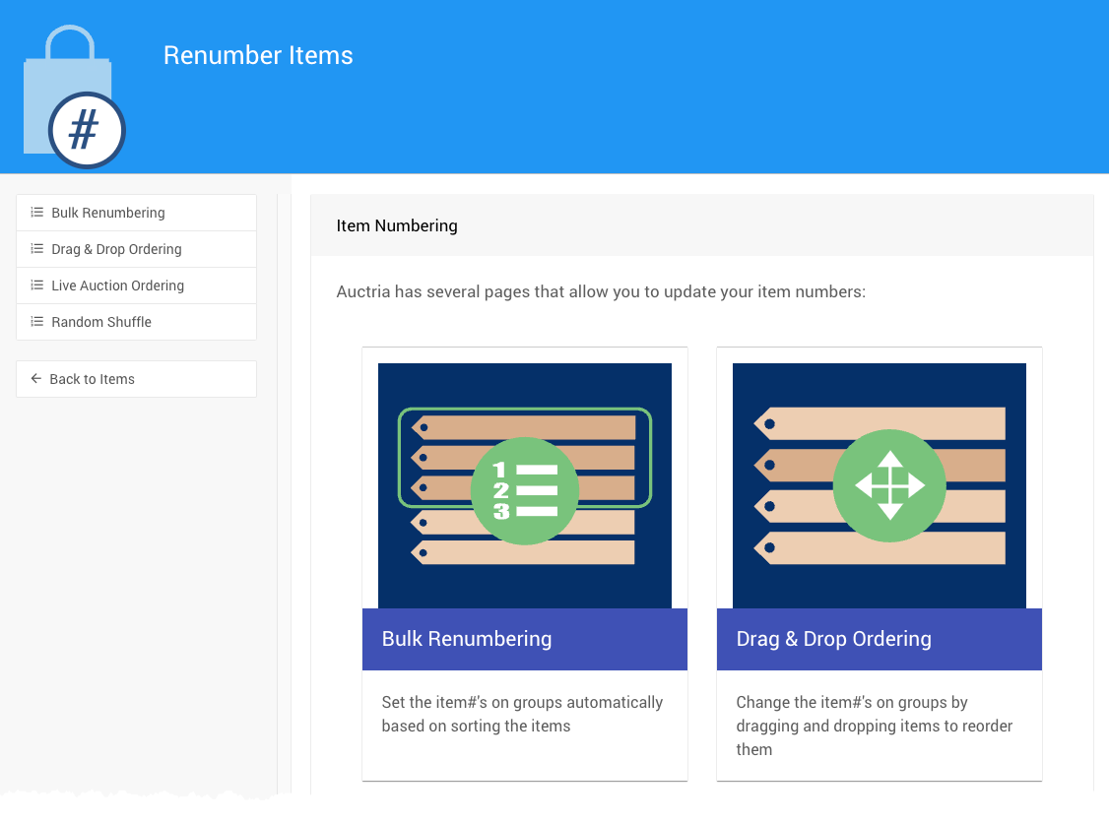Click the Bulk Renumbering card title banner
This screenshot has height=824, width=1109.
(524, 639)
